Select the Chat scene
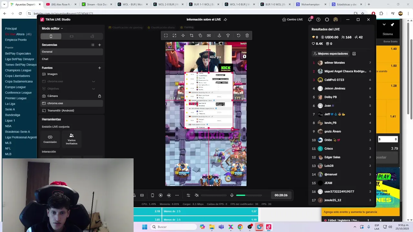The width and height of the screenshot is (413, 232). point(72,59)
